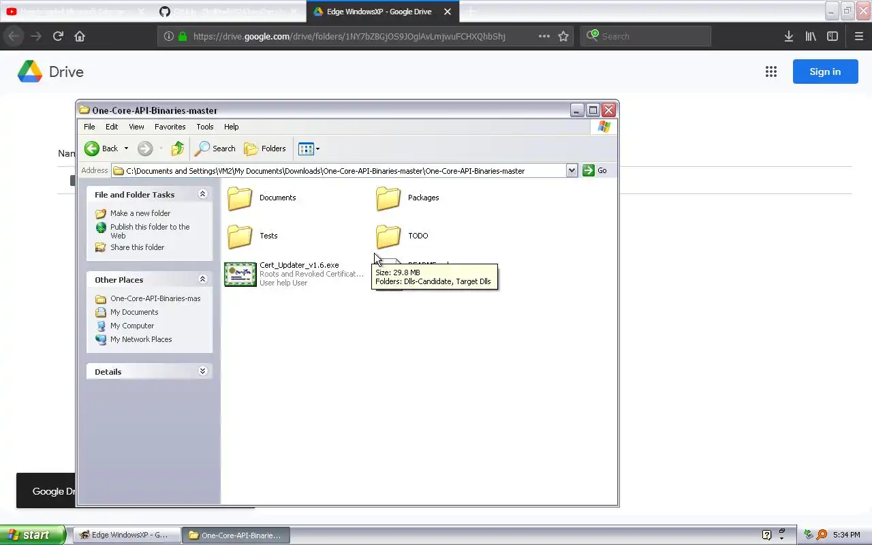This screenshot has width=872, height=545.
Task: Bookmark this page with star icon
Action: pyautogui.click(x=563, y=36)
